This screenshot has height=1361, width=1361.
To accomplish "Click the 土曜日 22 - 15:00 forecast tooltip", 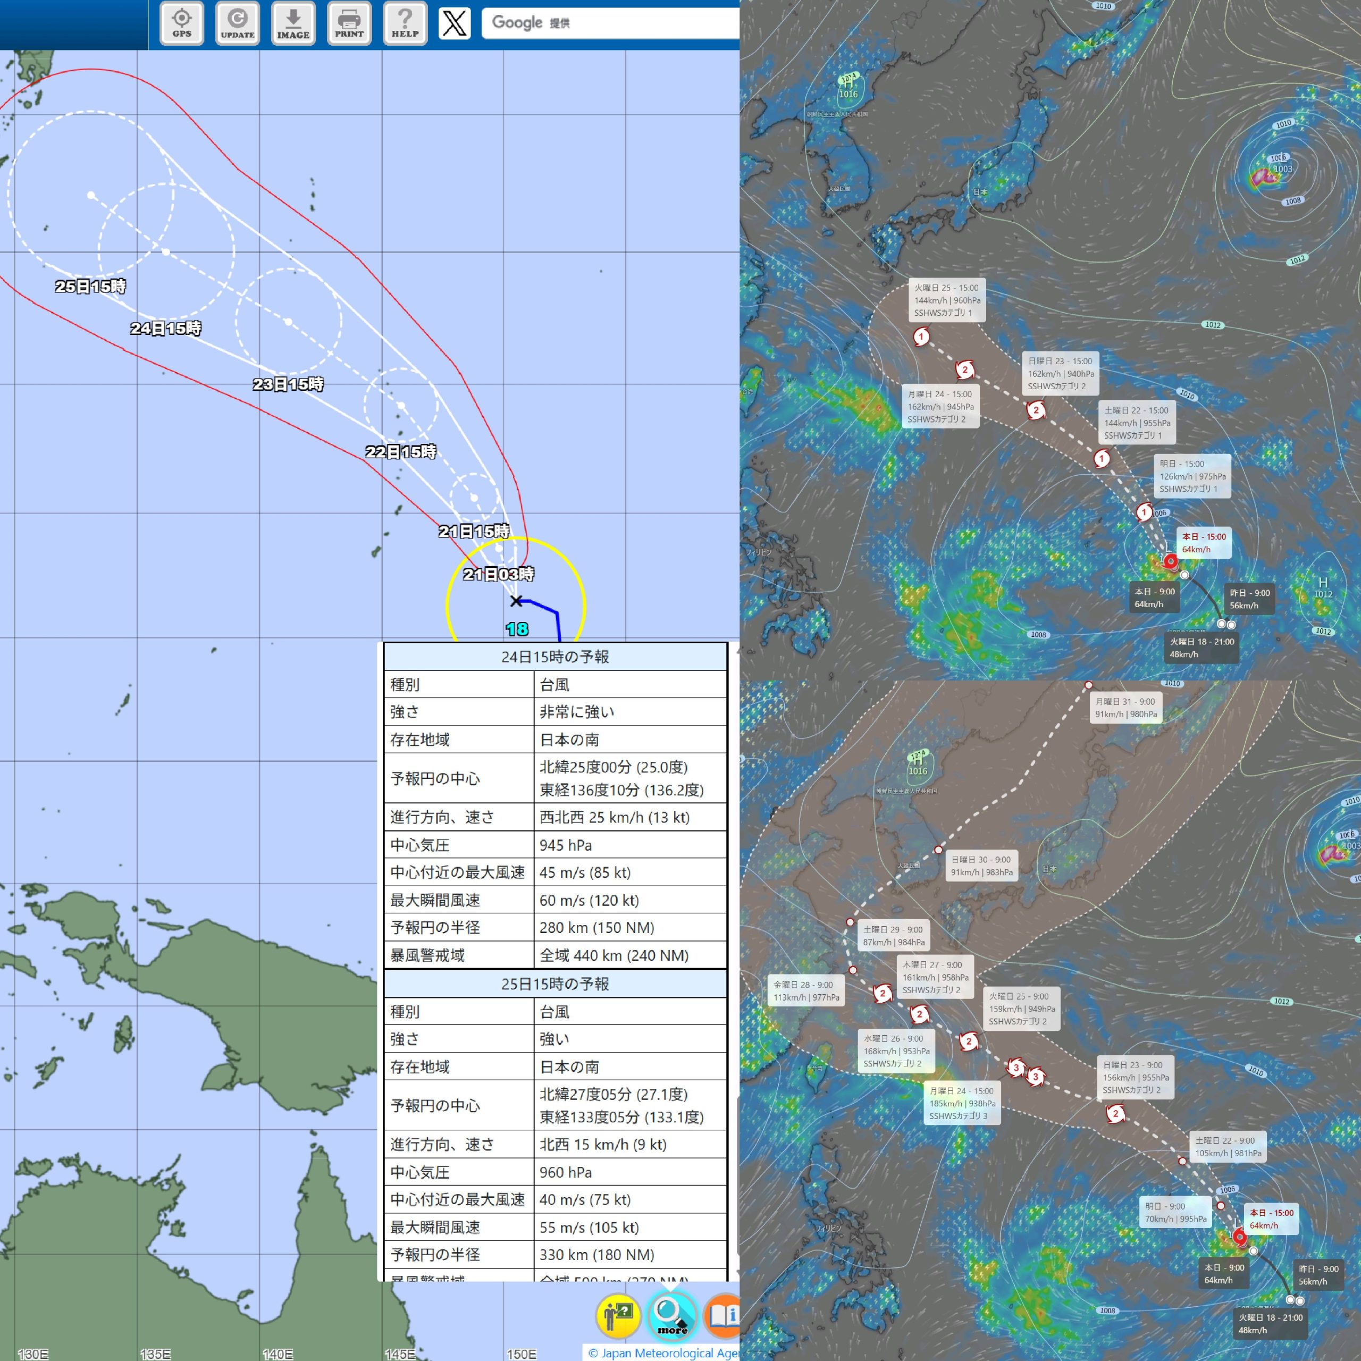I will point(1136,423).
